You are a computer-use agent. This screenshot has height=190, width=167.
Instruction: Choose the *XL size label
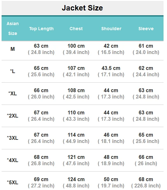point(13,93)
